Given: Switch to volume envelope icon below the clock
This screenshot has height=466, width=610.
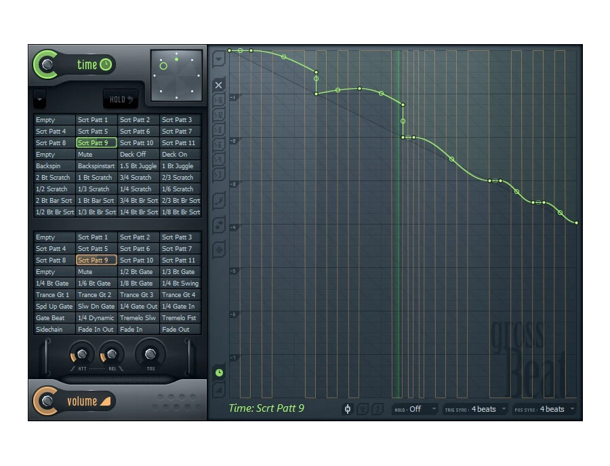Looking at the screenshot, I should [219, 389].
